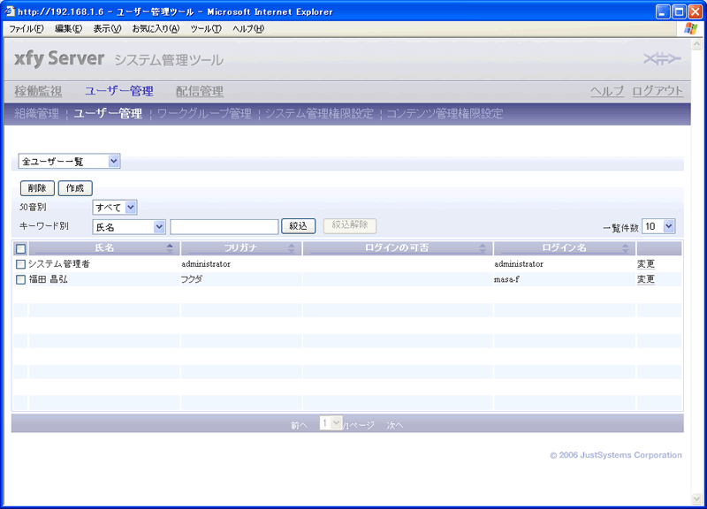
Task: Click the keyword search text field
Action: (x=224, y=226)
